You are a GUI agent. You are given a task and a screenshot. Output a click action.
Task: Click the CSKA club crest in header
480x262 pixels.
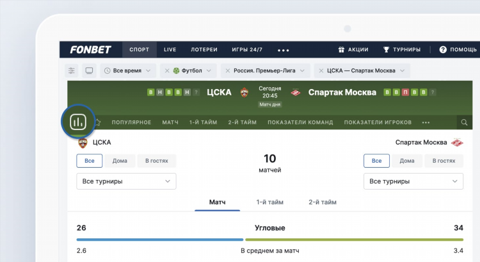tap(244, 92)
